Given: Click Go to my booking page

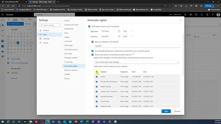Looking at the screenshot, I should coord(19,63).
